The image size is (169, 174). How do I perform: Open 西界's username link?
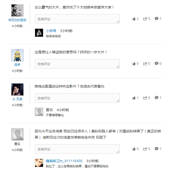tap(17, 65)
